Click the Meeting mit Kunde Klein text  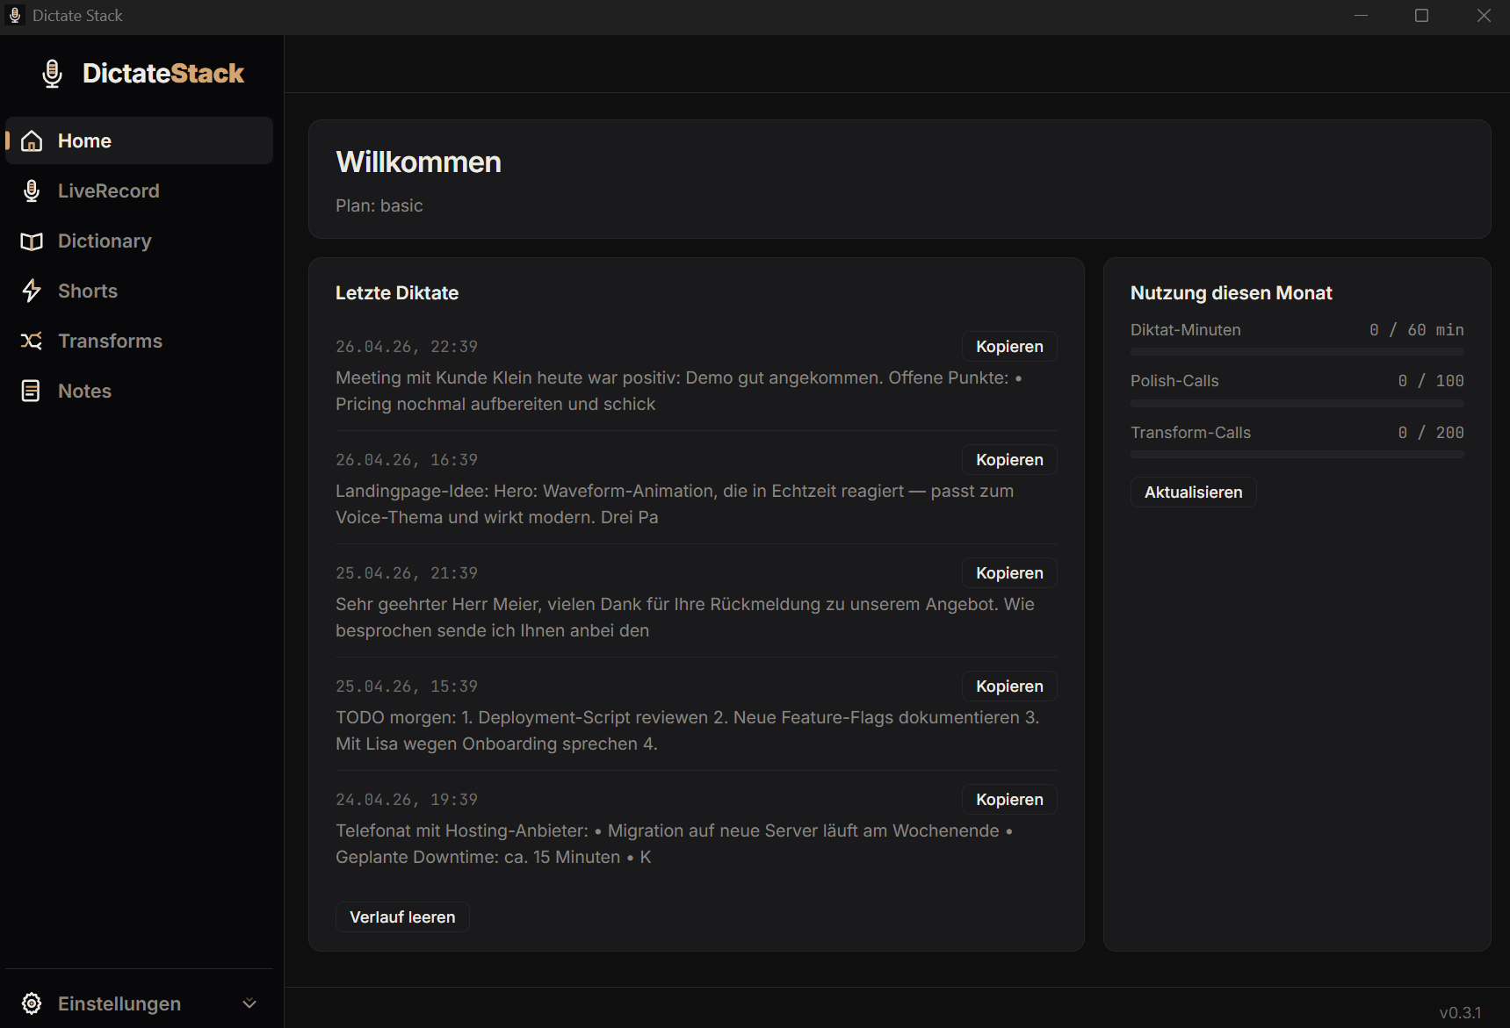pos(679,391)
